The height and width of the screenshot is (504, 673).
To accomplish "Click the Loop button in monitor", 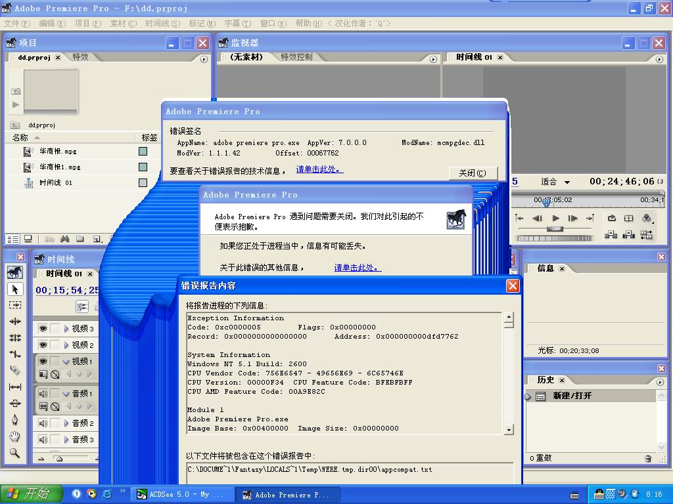I will pyautogui.click(x=612, y=218).
